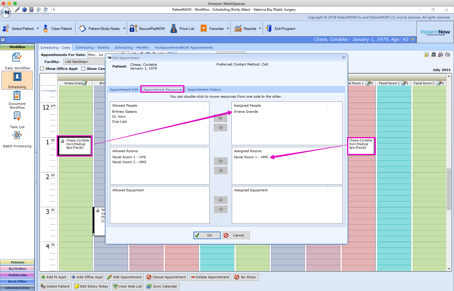454x291 pixels.
Task: Open the Price List
Action: [182, 28]
